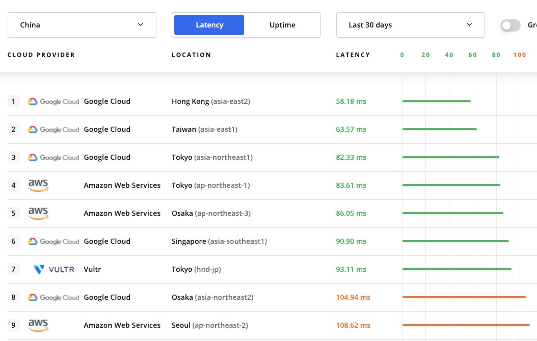
Task: Click the '63.57 ms' latency value
Action: coord(351,129)
